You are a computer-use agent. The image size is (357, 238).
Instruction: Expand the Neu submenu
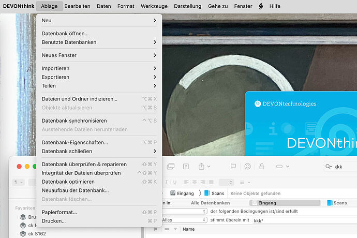[99, 21]
